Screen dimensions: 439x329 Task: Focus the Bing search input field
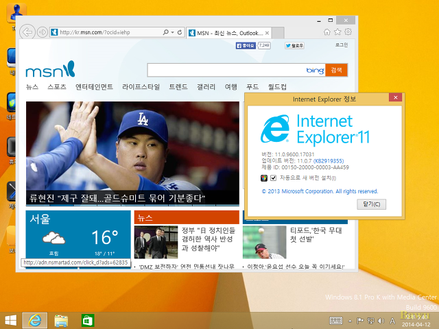click(x=227, y=70)
